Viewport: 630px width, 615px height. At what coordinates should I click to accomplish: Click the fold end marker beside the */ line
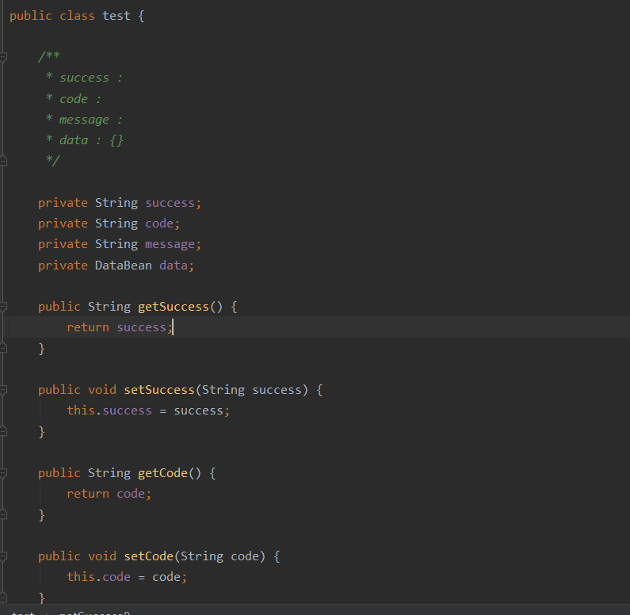pos(3,161)
